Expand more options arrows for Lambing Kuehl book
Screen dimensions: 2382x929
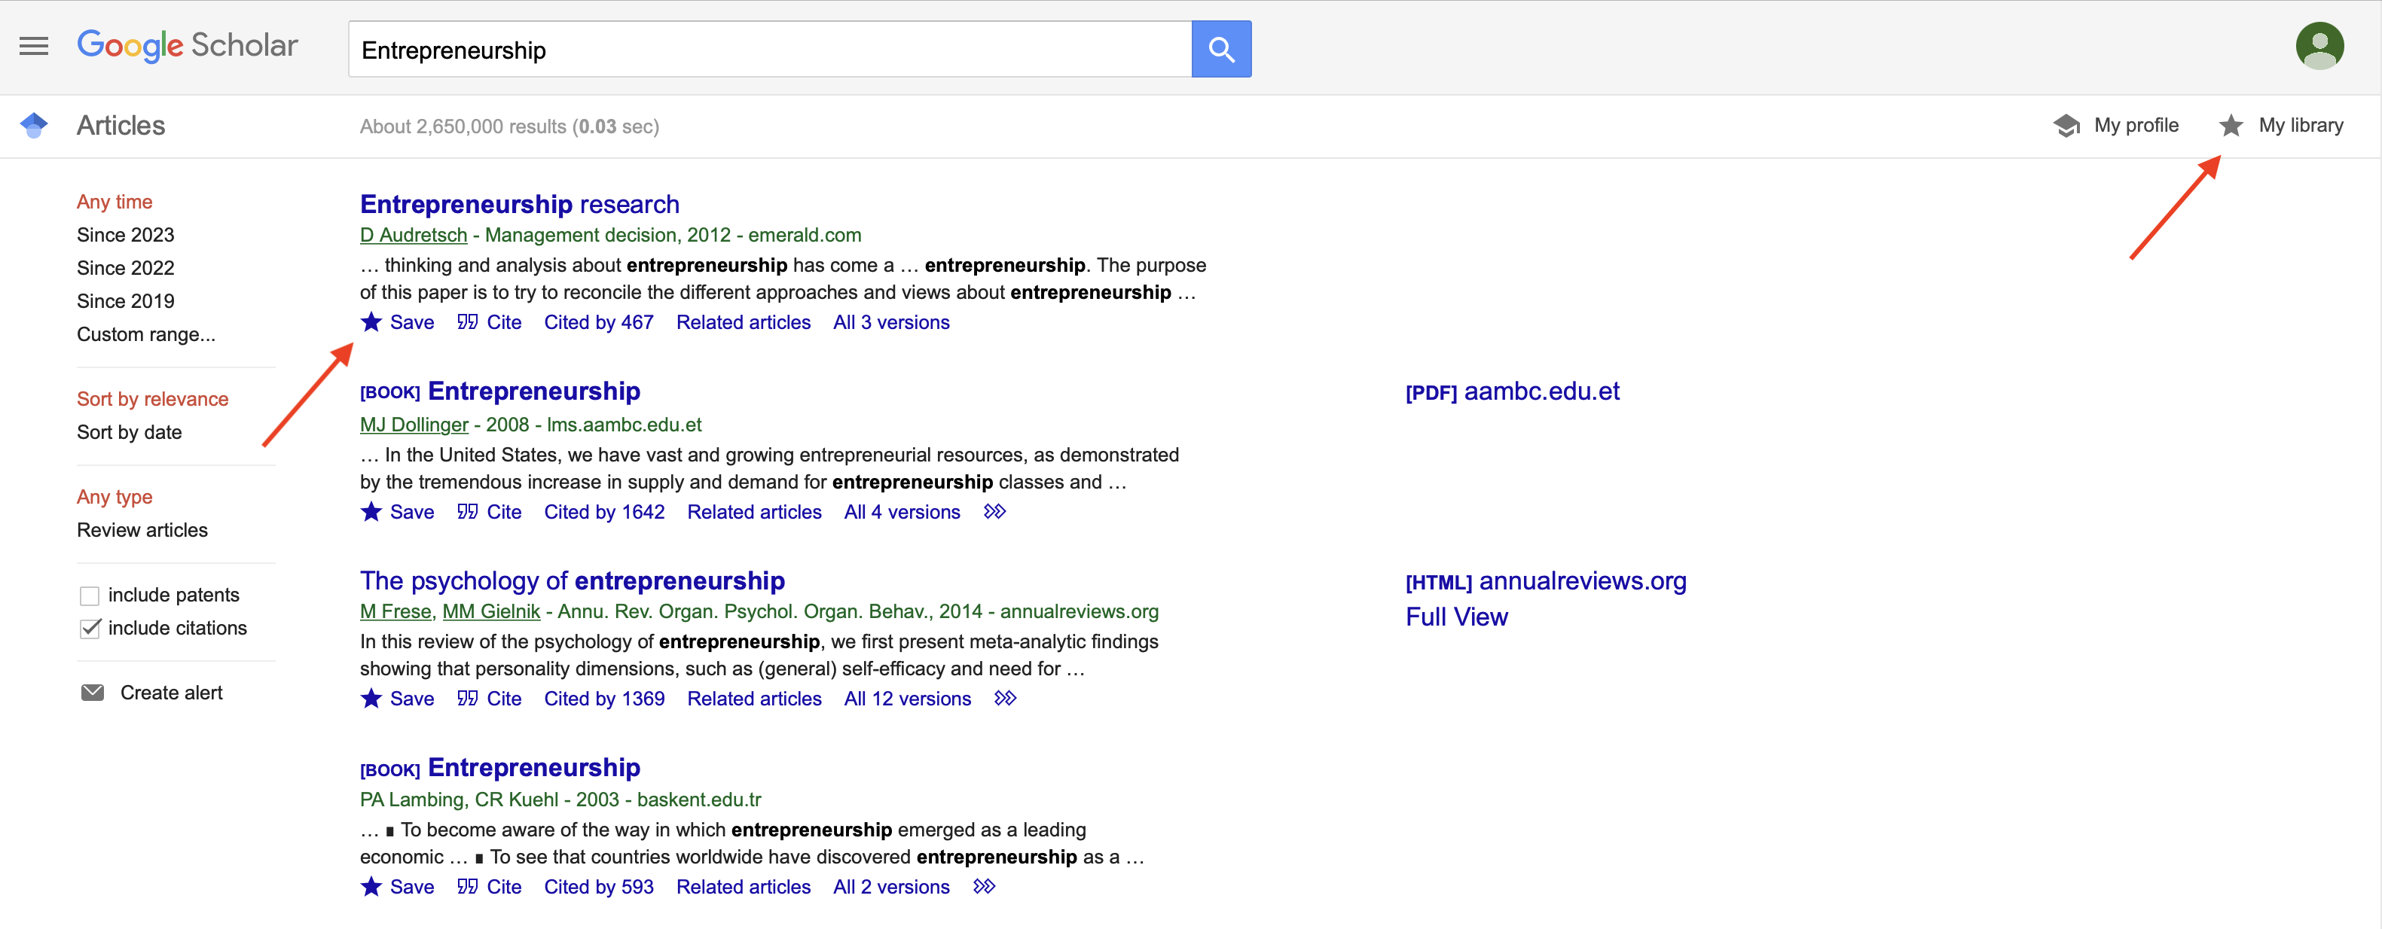click(x=984, y=885)
